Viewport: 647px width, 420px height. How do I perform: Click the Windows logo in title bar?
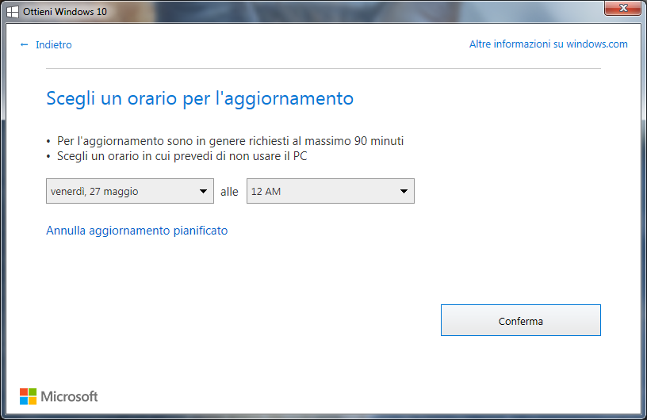(x=13, y=12)
